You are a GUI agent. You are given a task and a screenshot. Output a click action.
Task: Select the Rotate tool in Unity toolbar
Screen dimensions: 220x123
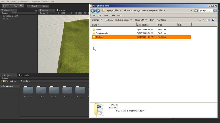16,6
